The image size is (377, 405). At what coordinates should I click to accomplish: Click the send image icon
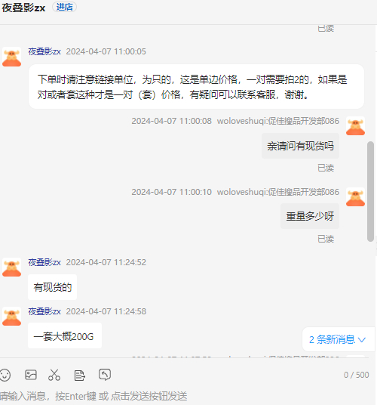click(x=31, y=375)
